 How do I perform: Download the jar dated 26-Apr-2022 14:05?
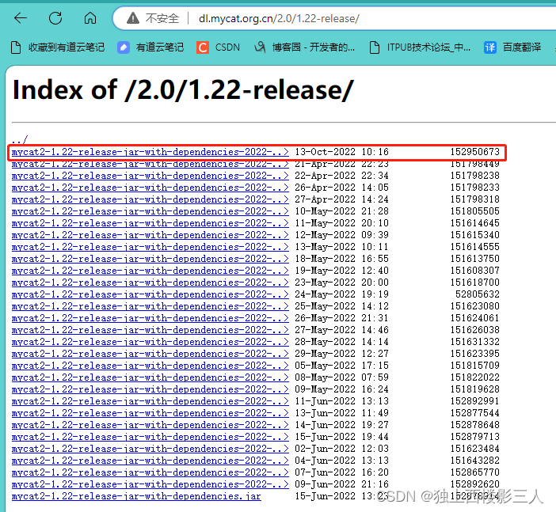click(150, 188)
